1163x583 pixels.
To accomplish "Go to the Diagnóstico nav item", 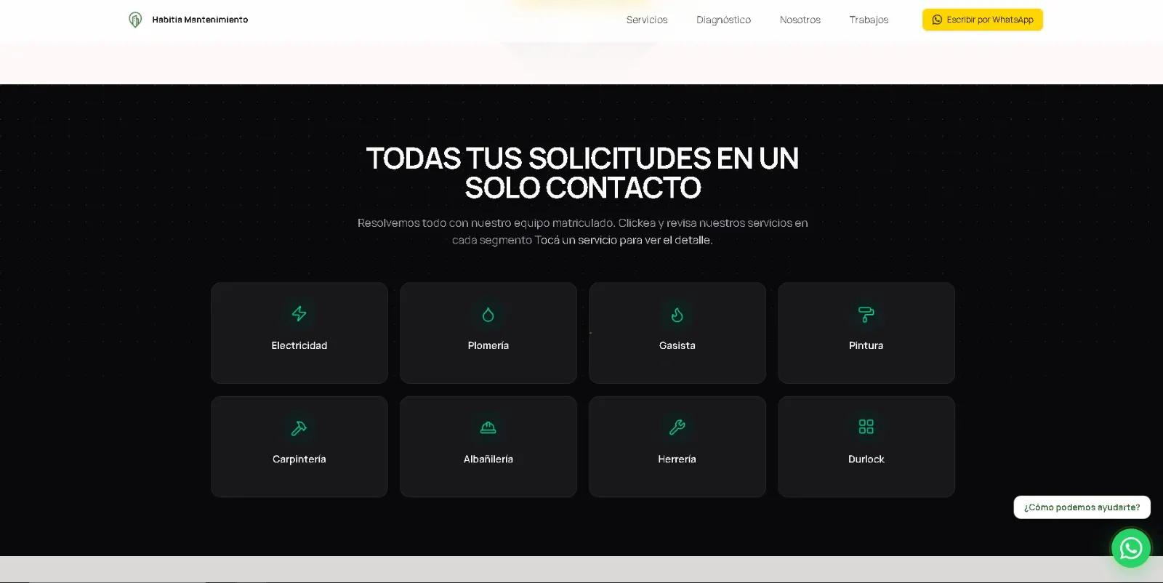I will (723, 20).
